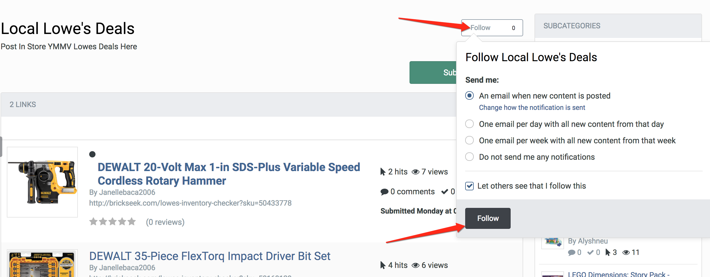Click sidebar comment bubble icon by Alyshneu

point(571,253)
